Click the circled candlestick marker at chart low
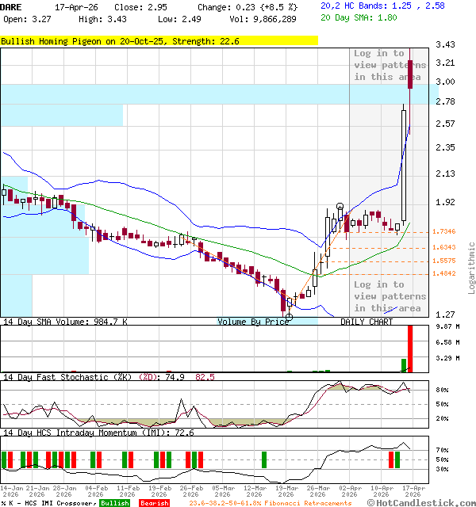This screenshot has height=507, width=476. click(288, 316)
